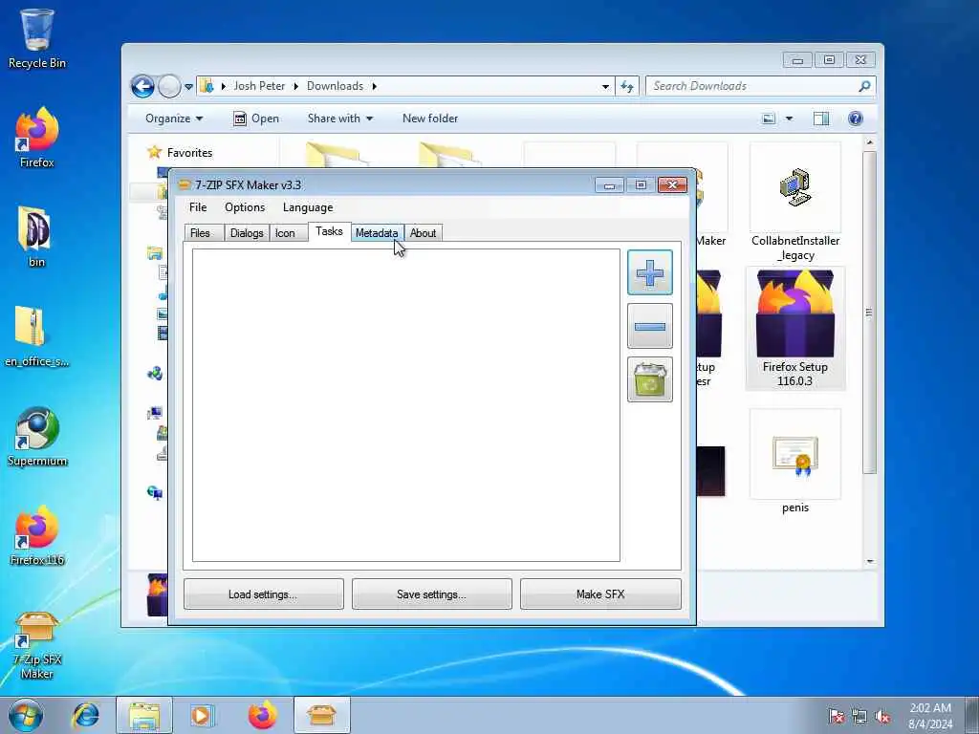The width and height of the screenshot is (979, 734).
Task: Change the view with the Explorer views icon
Action: [x=769, y=119]
